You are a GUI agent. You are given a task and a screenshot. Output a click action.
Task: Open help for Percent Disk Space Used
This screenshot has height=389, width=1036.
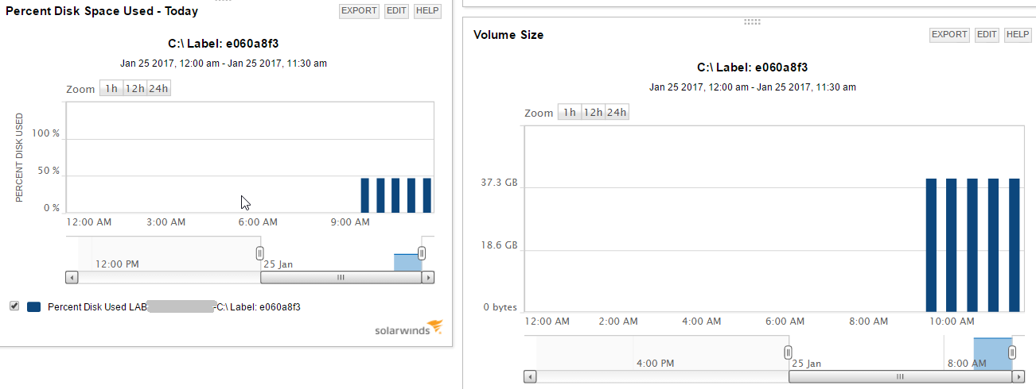427,11
